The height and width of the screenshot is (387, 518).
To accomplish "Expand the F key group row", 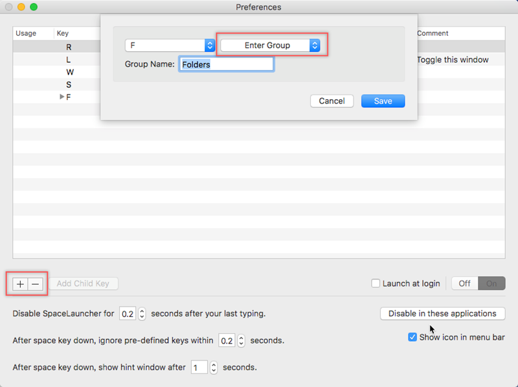I will 62,97.
